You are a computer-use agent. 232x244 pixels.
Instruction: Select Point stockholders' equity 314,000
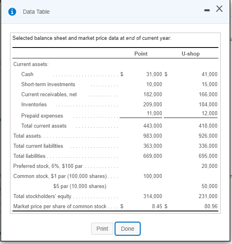click(153, 196)
